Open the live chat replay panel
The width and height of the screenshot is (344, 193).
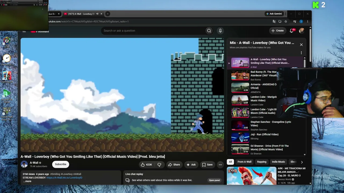(214, 180)
